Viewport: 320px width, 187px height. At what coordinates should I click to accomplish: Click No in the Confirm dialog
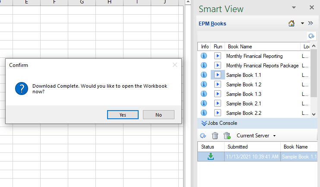coord(158,115)
